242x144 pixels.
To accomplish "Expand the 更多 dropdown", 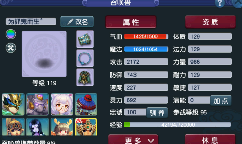I will click(133, 139).
